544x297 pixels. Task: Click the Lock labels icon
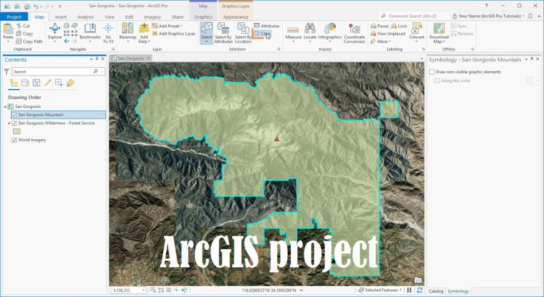pyautogui.click(x=394, y=26)
